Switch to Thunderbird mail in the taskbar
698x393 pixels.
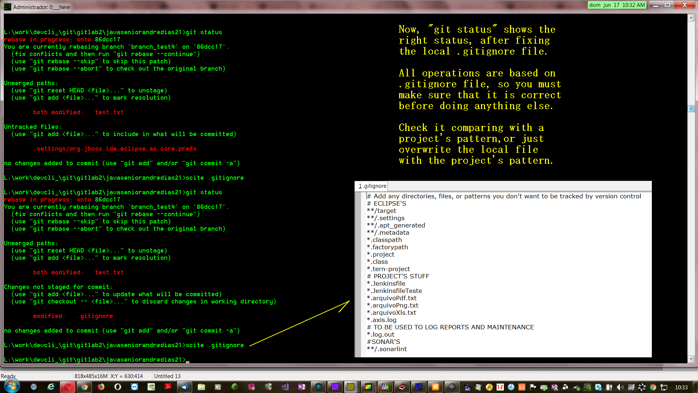point(185,387)
